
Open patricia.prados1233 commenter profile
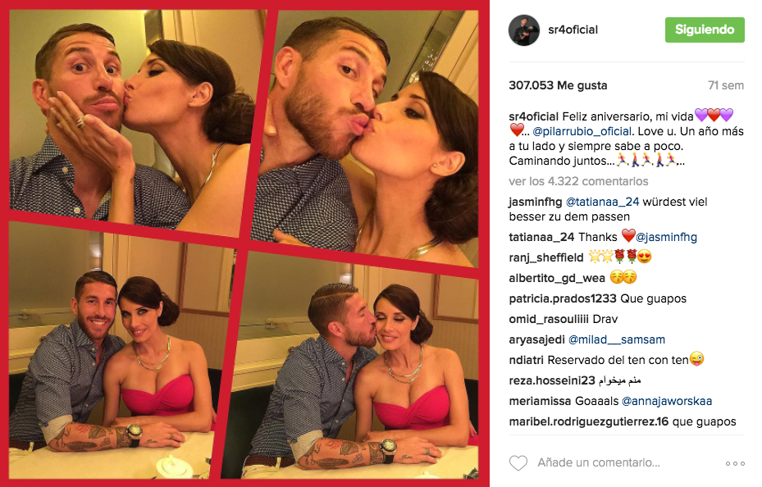(x=563, y=298)
